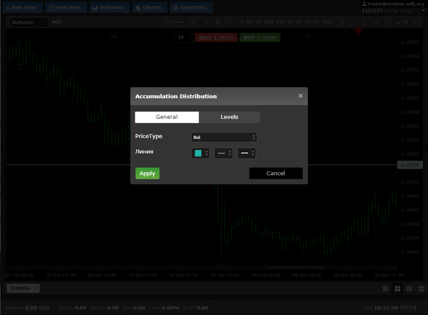Select the trend line drawing tool
The image size is (428, 315).
(x=353, y=22)
